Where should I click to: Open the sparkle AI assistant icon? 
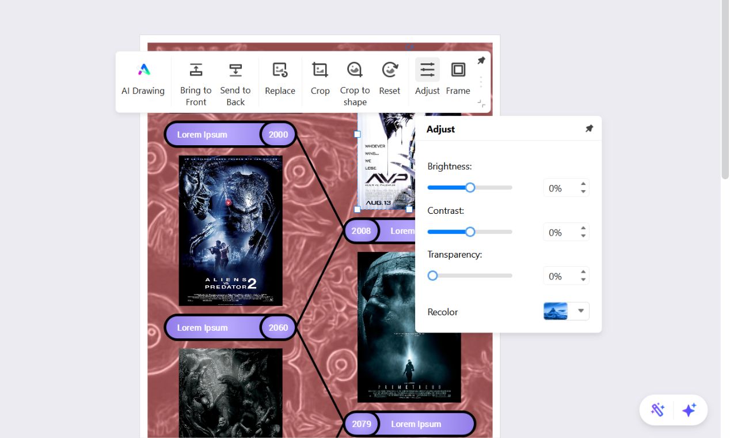click(689, 410)
